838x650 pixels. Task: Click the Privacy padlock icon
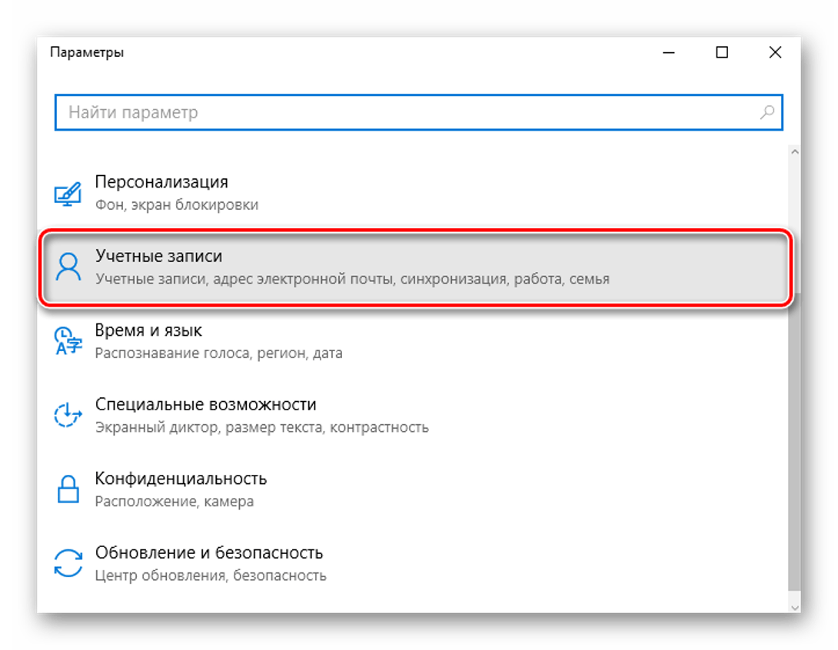(x=68, y=489)
